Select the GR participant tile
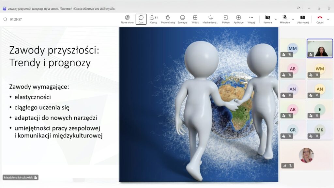This screenshot has height=188, width=334. coord(293,130)
